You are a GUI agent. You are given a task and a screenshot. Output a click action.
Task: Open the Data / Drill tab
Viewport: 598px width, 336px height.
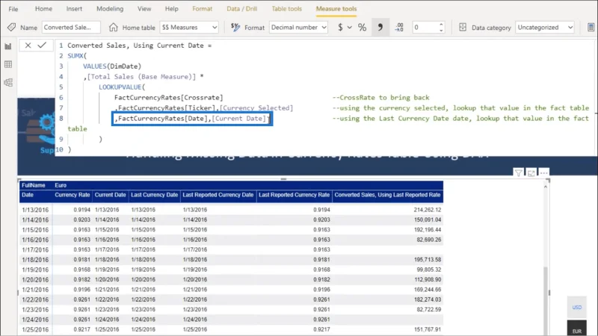pos(241,9)
